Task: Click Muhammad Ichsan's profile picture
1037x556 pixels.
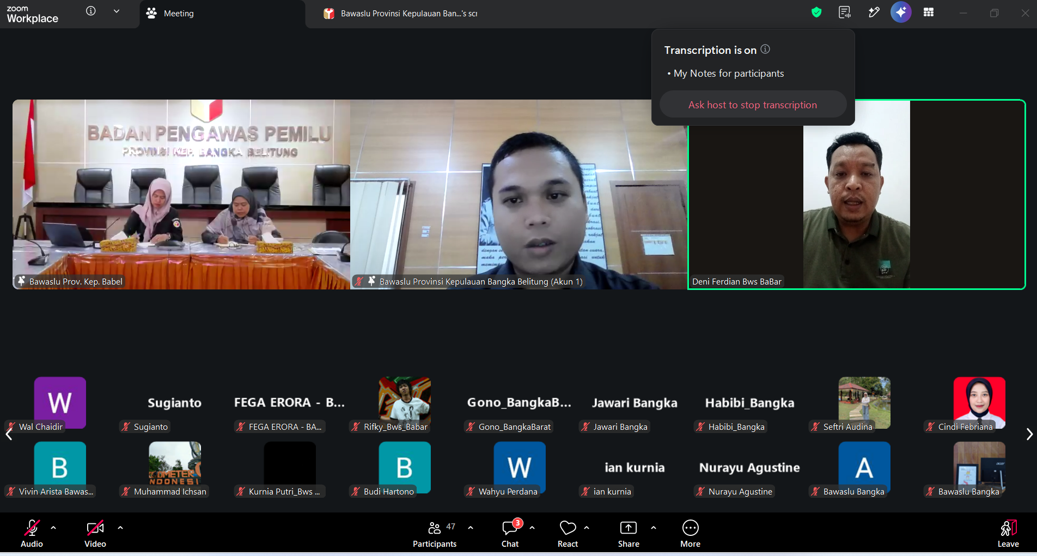Action: click(175, 467)
